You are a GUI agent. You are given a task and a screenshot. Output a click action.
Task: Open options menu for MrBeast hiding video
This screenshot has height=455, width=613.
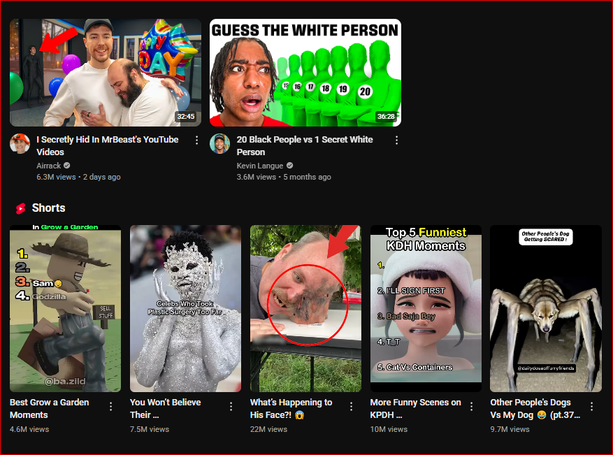(196, 140)
